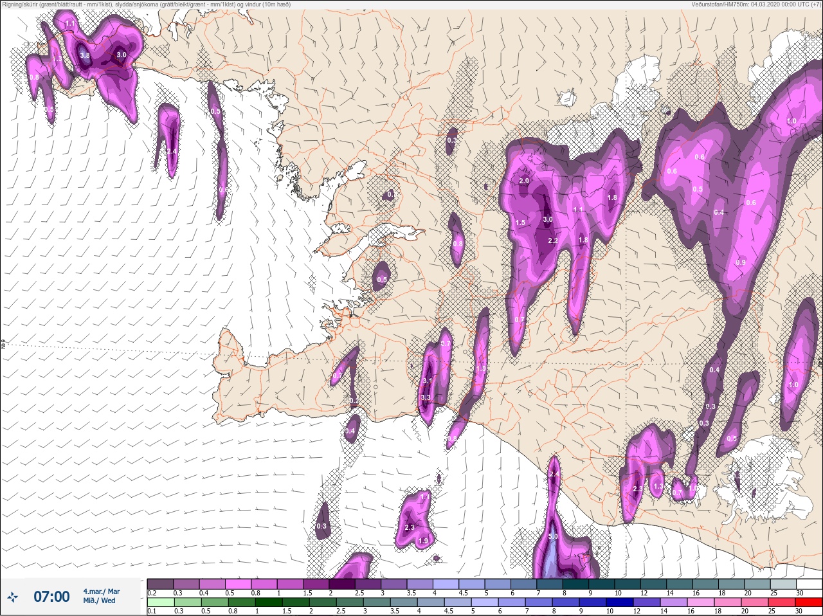
Task: Click the 0.2 swatch on the snow scale
Action: pos(160,584)
